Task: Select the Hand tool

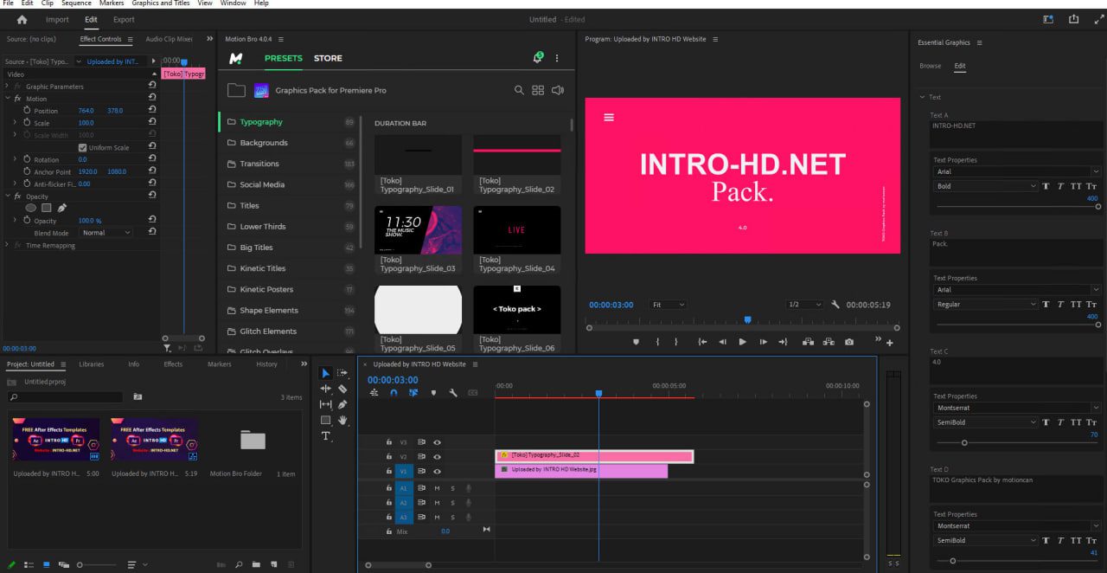Action: [342, 420]
